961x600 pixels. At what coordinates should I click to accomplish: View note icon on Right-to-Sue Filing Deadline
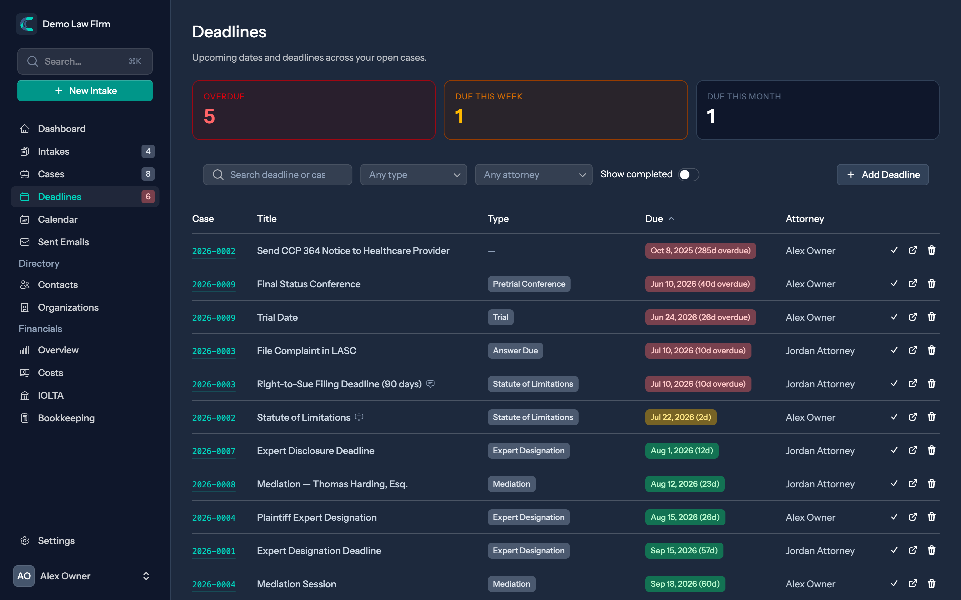pyautogui.click(x=430, y=384)
